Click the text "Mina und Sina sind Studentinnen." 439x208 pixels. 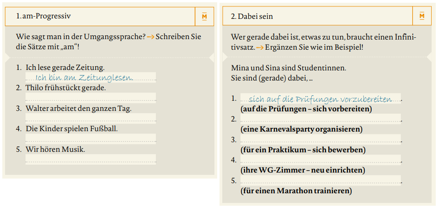tap(289, 68)
